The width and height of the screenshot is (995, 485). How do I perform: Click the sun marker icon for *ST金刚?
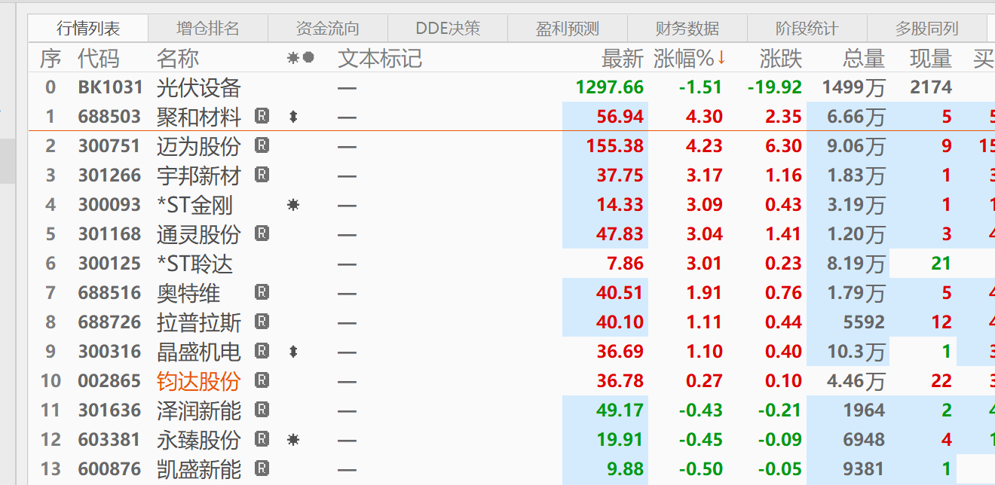[x=293, y=205]
